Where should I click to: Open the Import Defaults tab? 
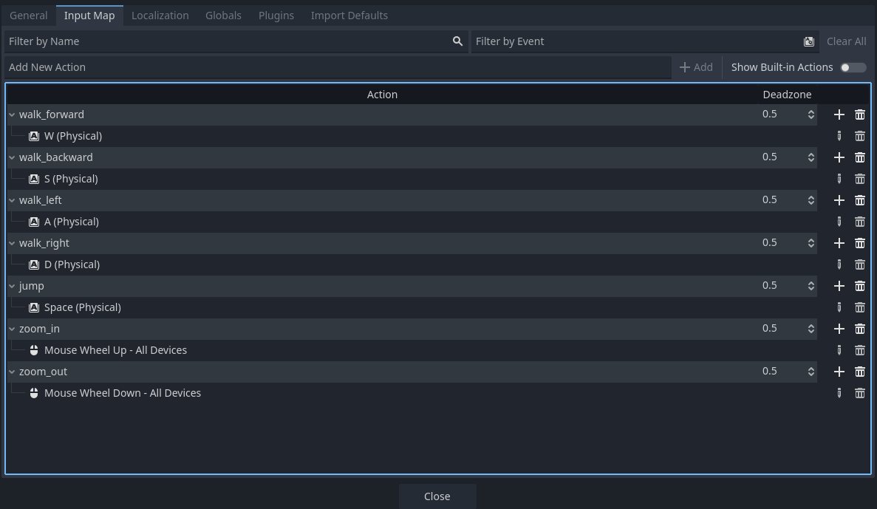349,16
